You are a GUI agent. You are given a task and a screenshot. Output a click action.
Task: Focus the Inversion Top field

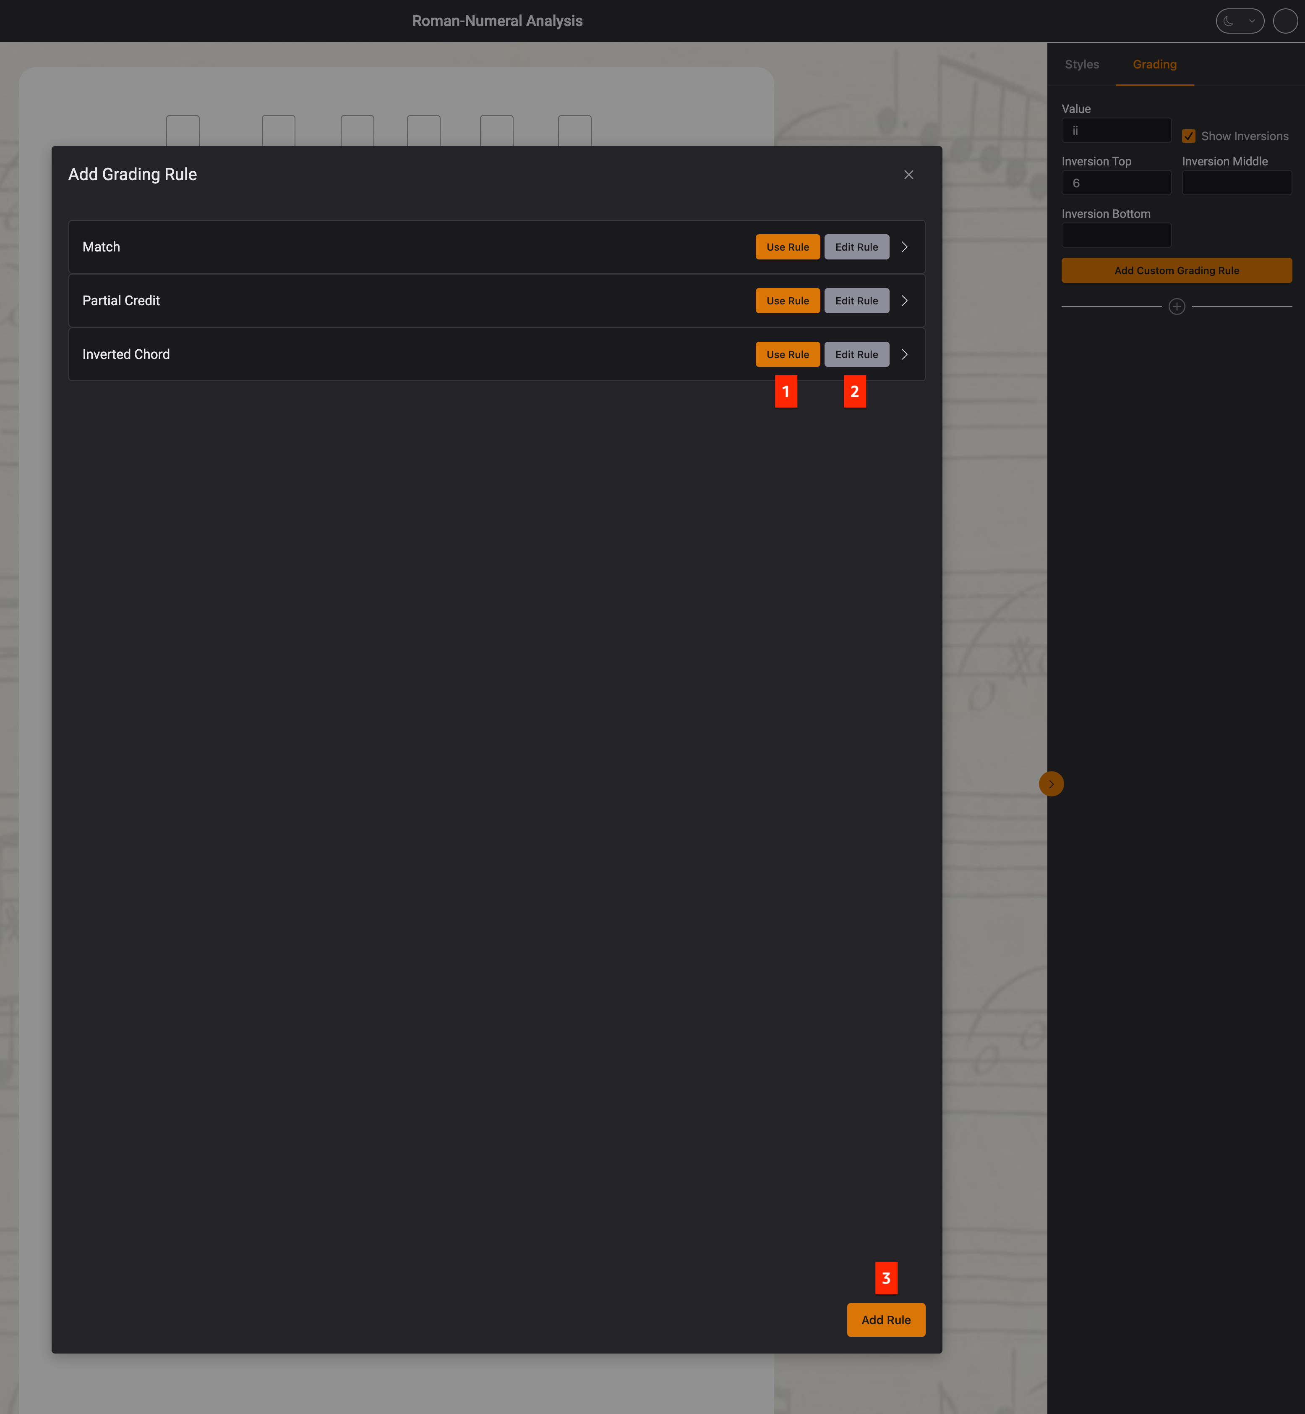(x=1116, y=183)
